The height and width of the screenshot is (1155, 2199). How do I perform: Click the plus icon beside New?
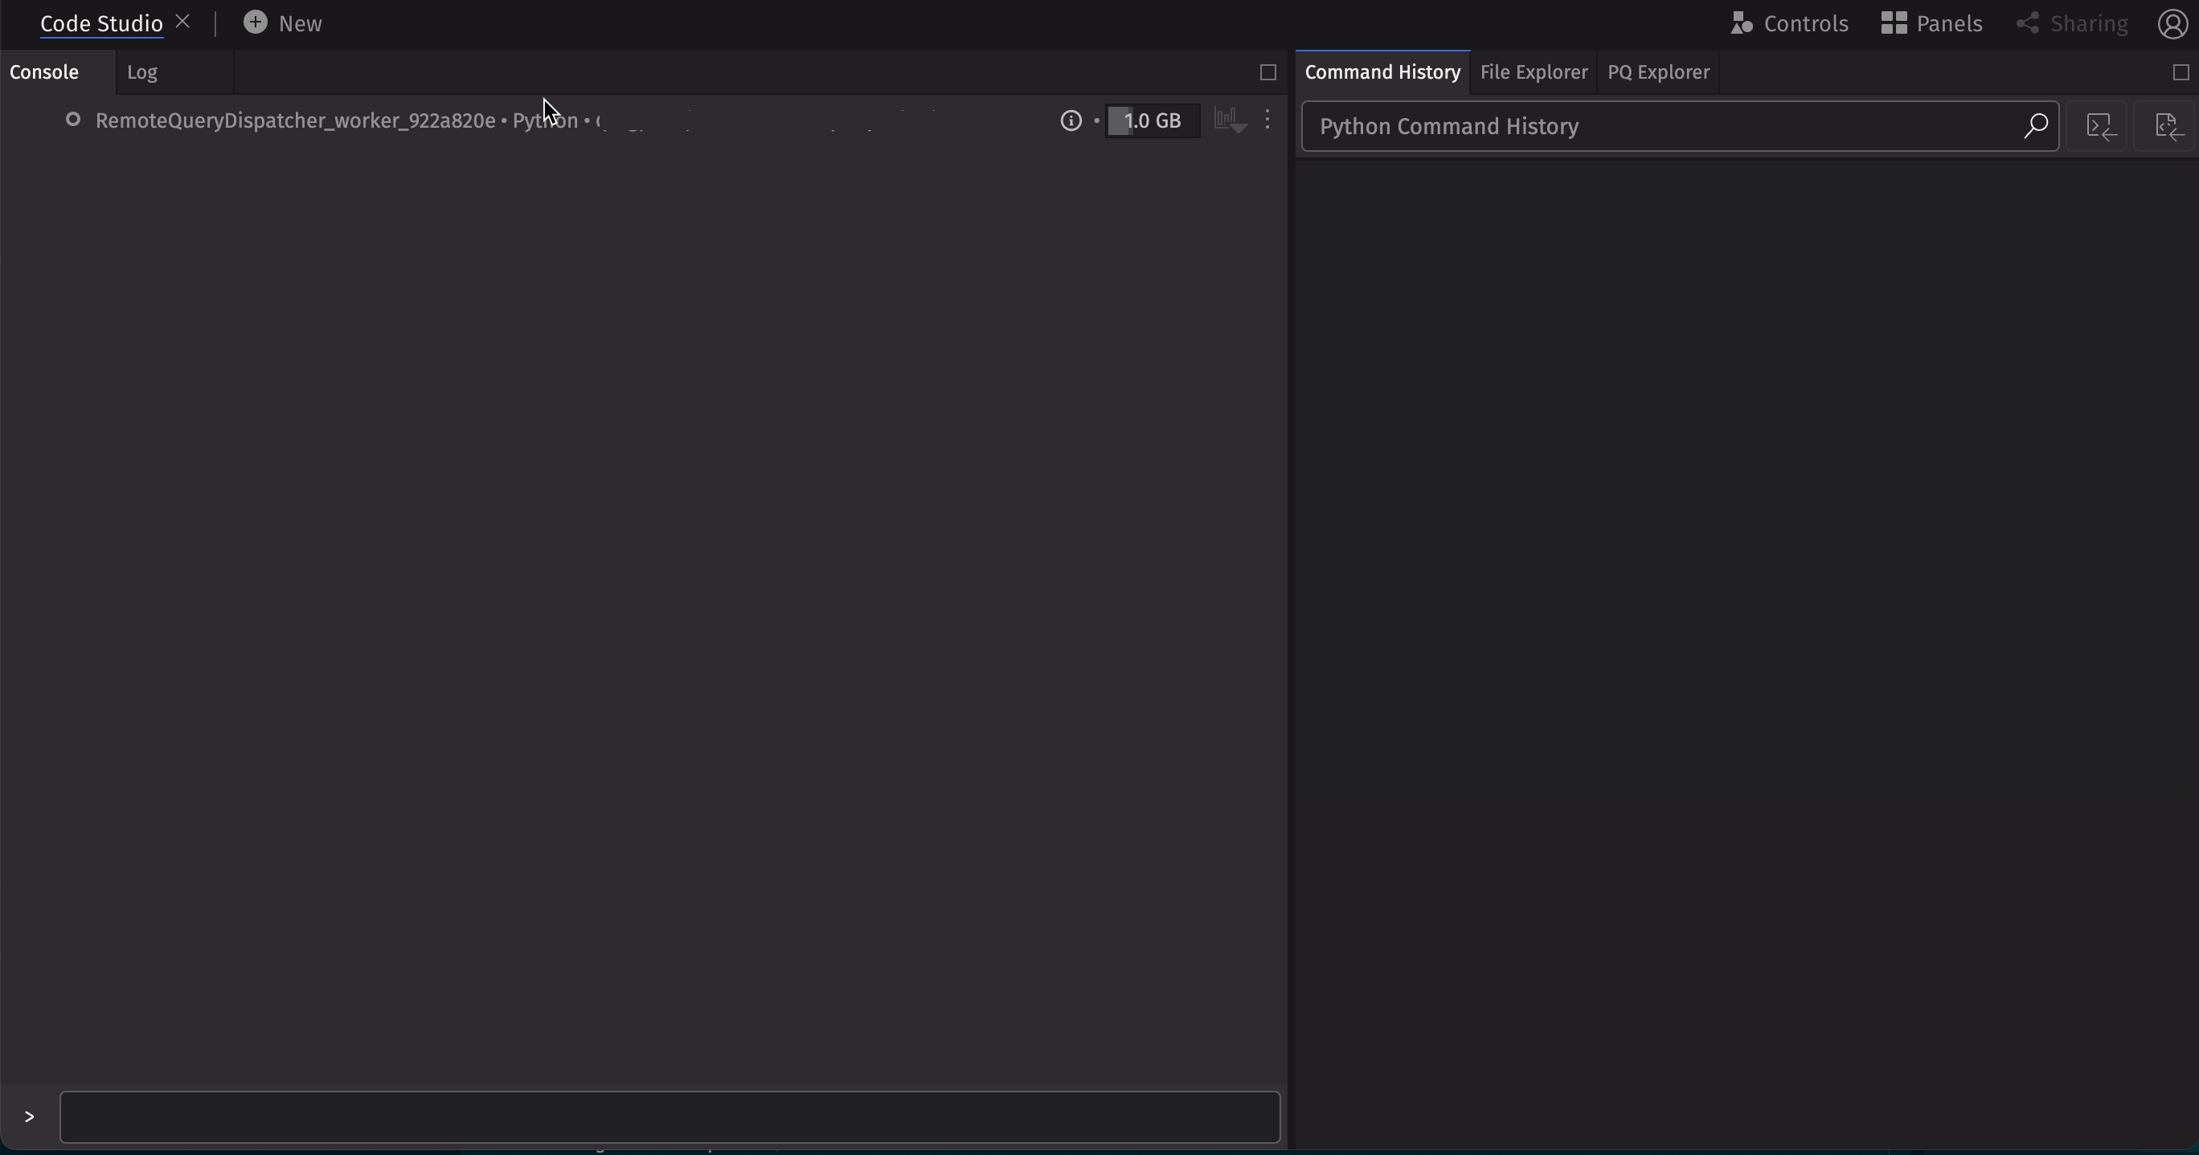coord(255,22)
